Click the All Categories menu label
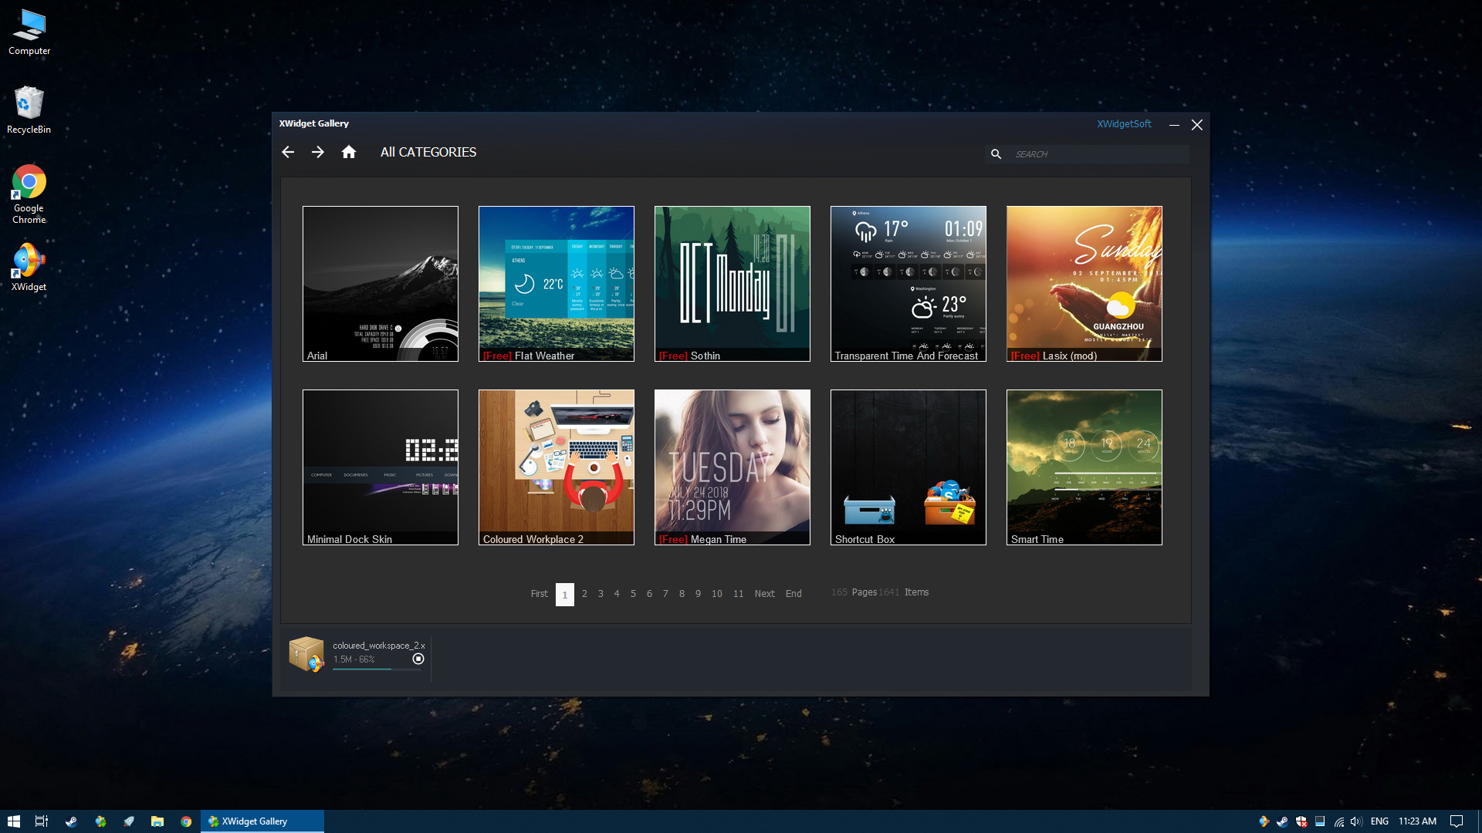This screenshot has width=1482, height=833. (428, 151)
